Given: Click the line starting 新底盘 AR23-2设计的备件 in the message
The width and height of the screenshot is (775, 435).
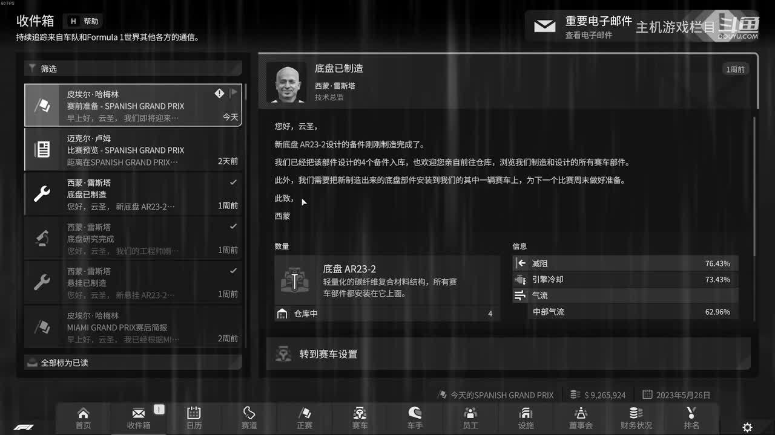Looking at the screenshot, I should tap(351, 145).
